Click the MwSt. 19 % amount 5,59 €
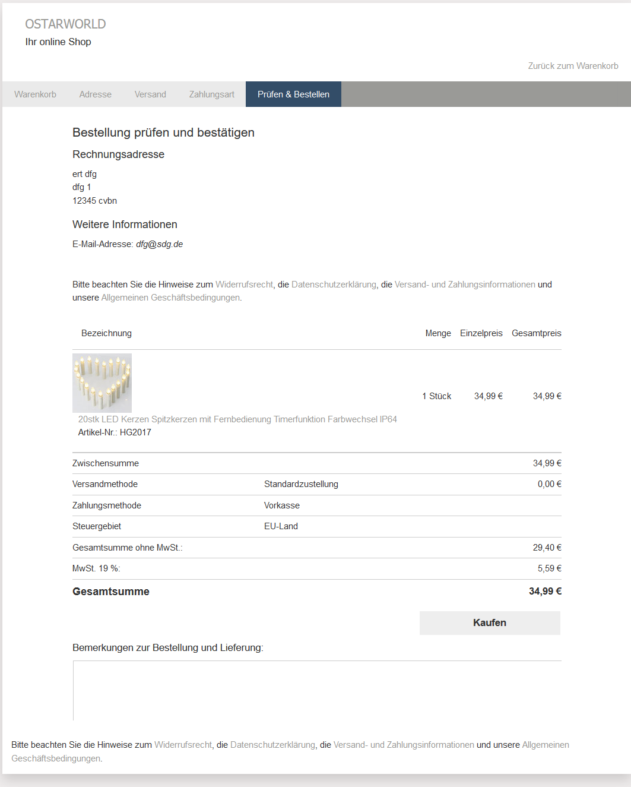Viewport: 631px width, 787px height. coord(549,568)
